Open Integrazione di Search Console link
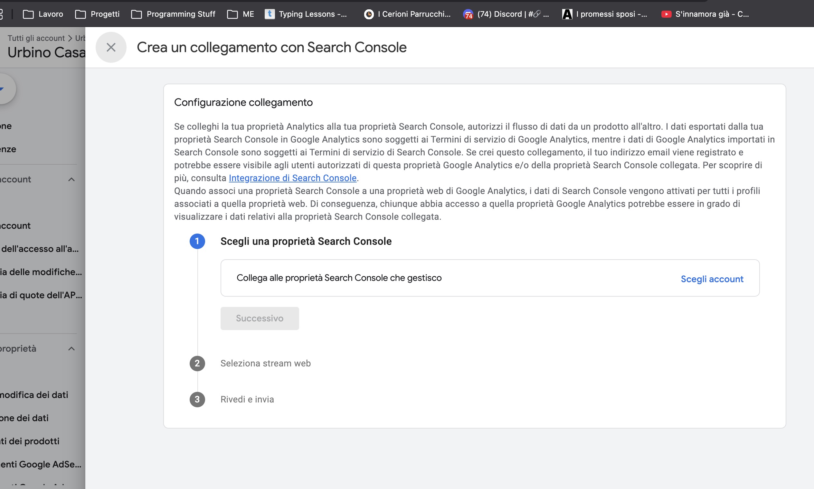This screenshot has width=814, height=489. tap(293, 178)
